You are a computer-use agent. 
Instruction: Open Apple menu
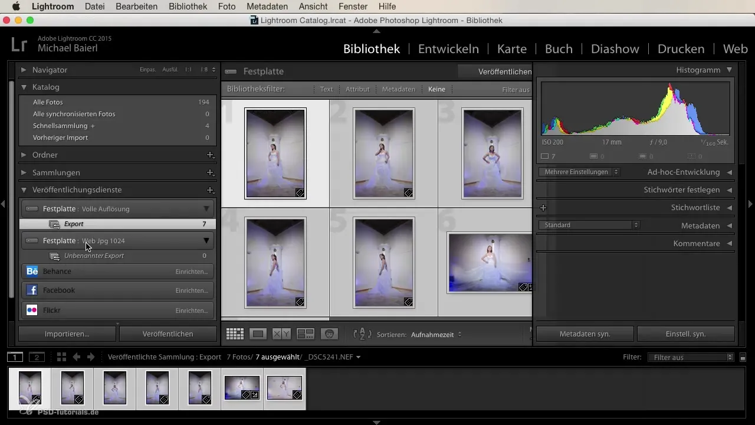16,6
